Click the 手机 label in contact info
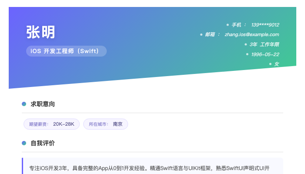The image size is (305, 174). pos(236,25)
